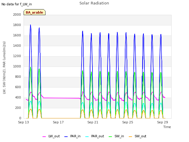The width and height of the screenshot is (189, 142).
Task: Click the Sep 29 x-axis label
Action: (162, 122)
